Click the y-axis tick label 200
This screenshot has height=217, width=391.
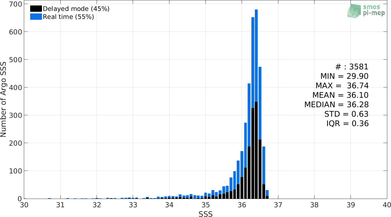tap(16, 143)
